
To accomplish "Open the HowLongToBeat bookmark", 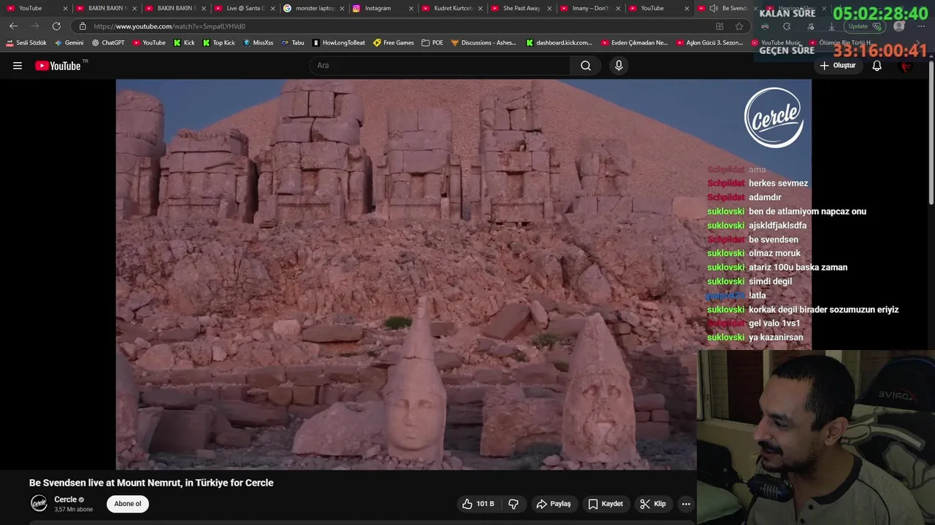I will click(x=338, y=43).
